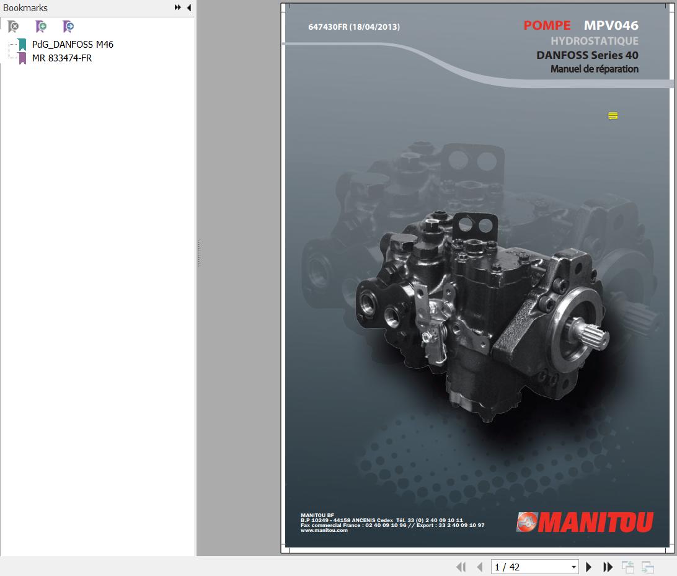This screenshot has height=576, width=677.
Task: Go to the previous page
Action: coord(479,567)
